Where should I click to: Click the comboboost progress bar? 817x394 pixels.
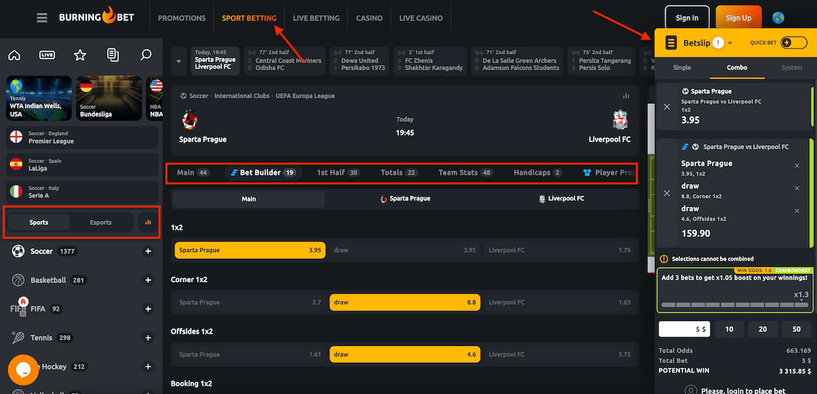click(735, 305)
